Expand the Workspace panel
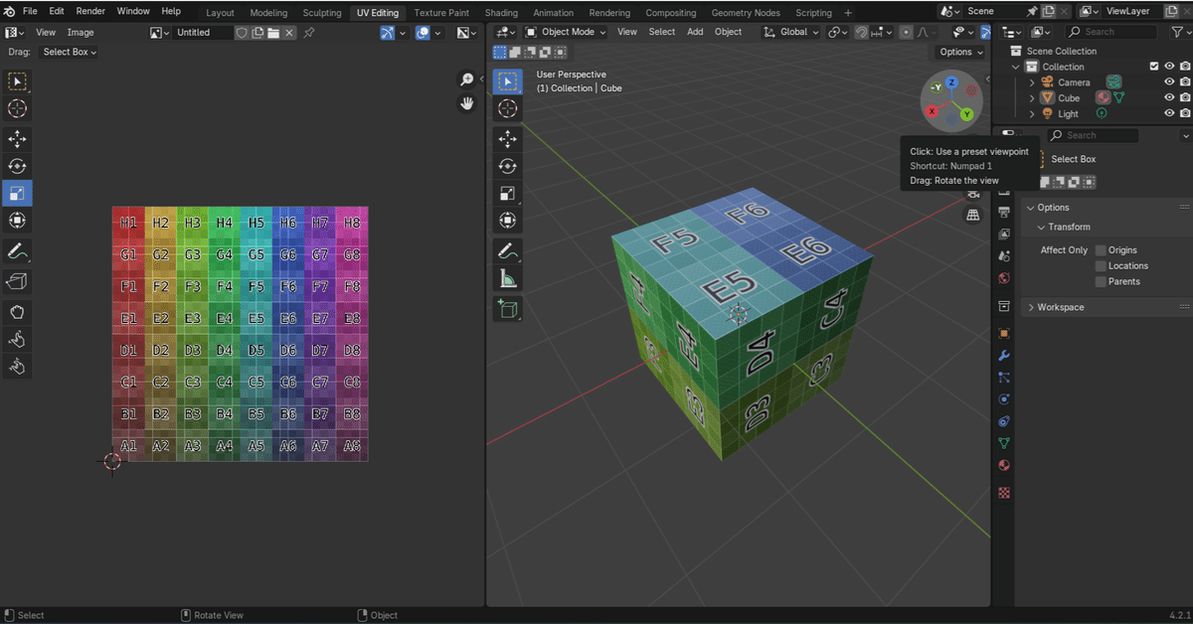 1061,307
